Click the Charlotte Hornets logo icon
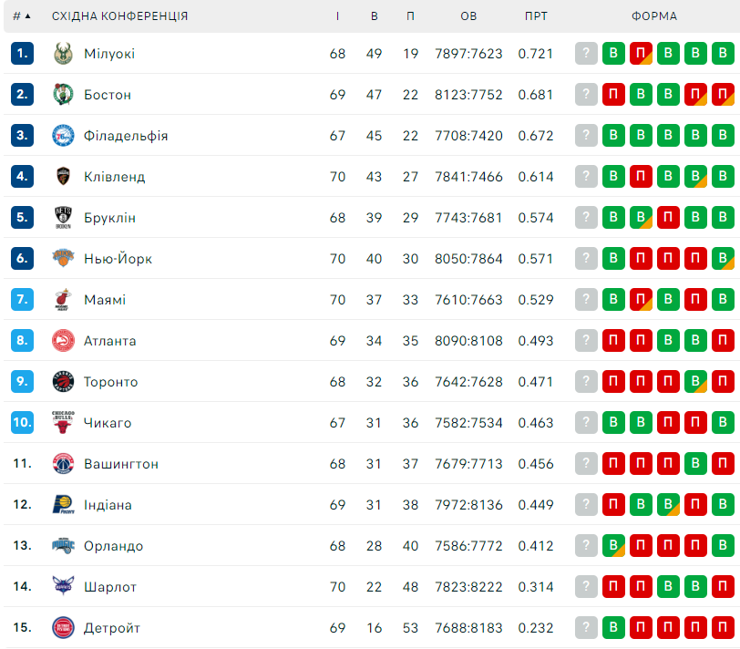This screenshot has width=740, height=649. point(63,586)
